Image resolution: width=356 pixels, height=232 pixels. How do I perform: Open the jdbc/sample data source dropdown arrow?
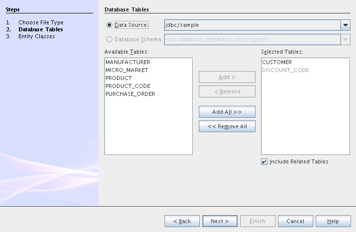click(346, 25)
